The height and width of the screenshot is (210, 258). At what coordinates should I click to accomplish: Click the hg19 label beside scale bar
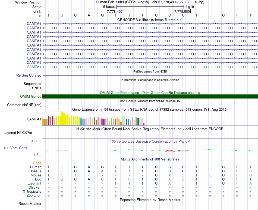click(190, 7)
